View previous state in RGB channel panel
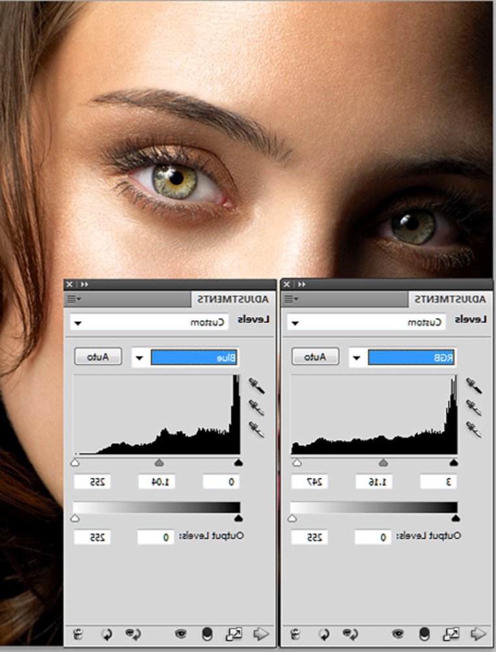Screen dimensions: 496x652 [x=350, y=634]
